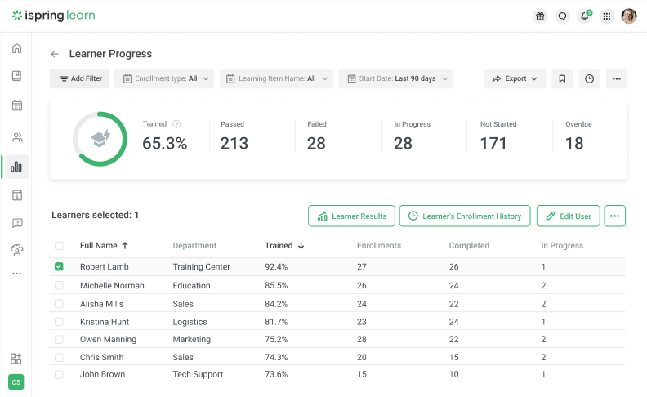Click Add Filter button
The width and height of the screenshot is (647, 397).
[79, 78]
